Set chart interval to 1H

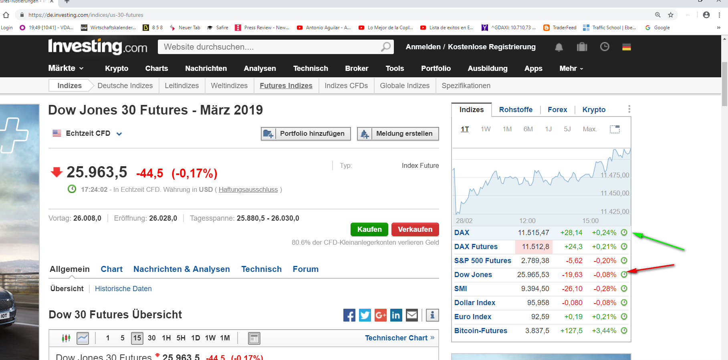tap(166, 338)
